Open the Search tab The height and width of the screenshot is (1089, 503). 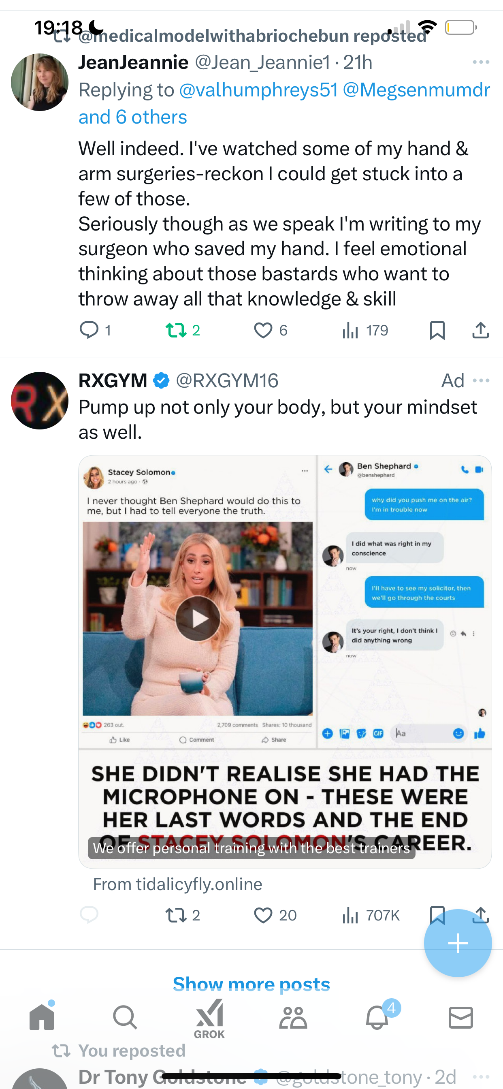click(125, 1017)
